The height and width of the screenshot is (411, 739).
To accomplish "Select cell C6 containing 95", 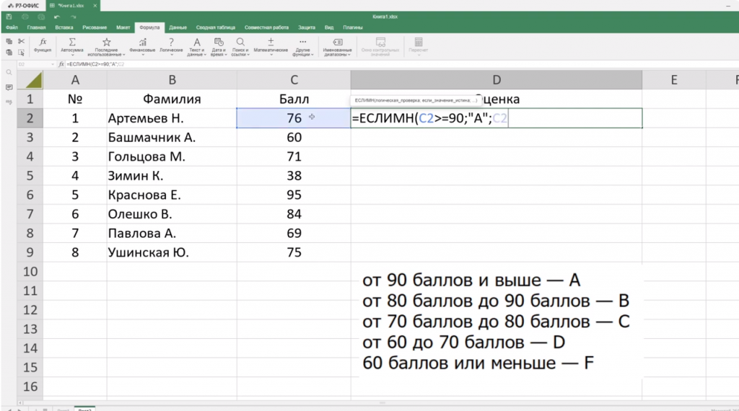I will pyautogui.click(x=294, y=195).
